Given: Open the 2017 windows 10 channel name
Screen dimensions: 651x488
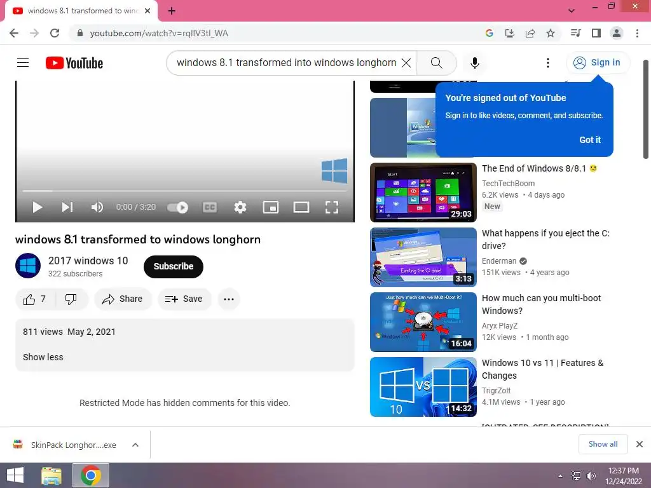Looking at the screenshot, I should 88,261.
